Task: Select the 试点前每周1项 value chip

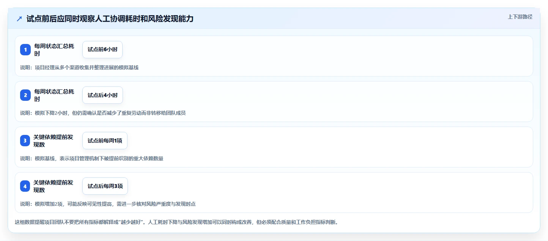Action: tap(105, 141)
